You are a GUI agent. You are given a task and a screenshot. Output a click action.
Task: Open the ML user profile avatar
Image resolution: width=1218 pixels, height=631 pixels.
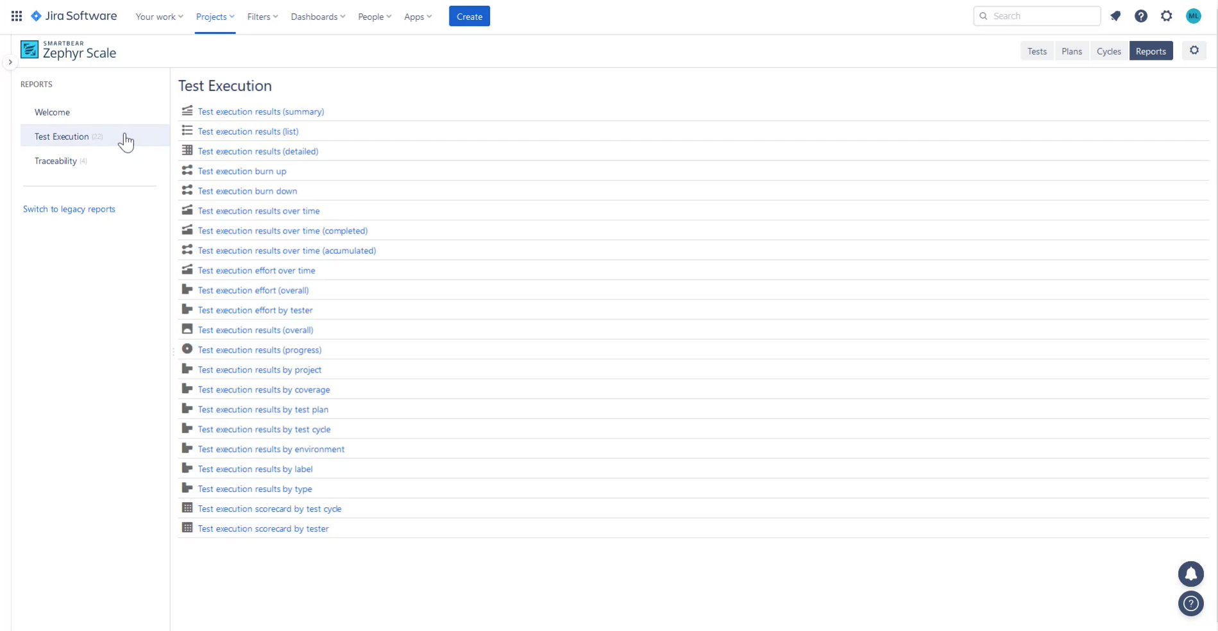point(1193,16)
